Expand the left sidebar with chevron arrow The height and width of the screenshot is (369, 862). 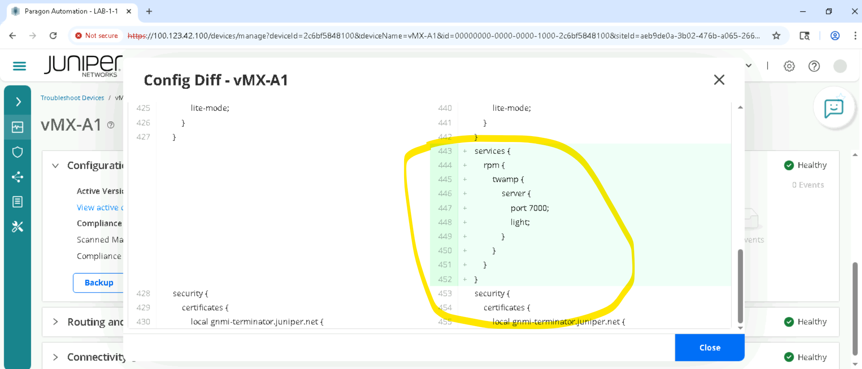18,102
